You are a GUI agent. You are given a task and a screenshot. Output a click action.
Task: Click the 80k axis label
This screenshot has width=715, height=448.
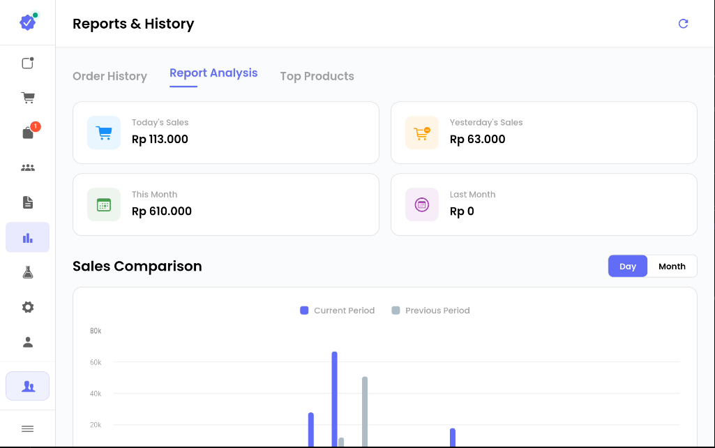96,331
